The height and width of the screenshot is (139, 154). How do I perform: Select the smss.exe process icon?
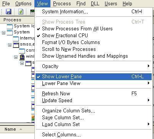click(16, 45)
